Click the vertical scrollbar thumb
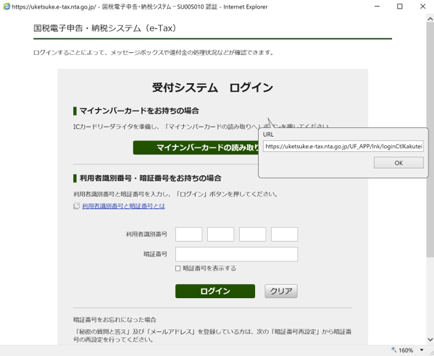434x356 pixels. 430,140
